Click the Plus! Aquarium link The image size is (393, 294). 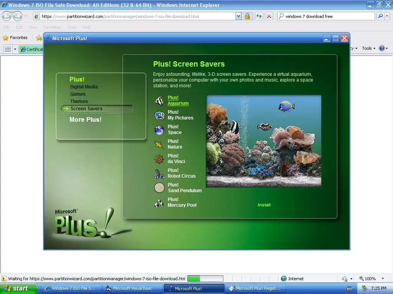click(178, 101)
